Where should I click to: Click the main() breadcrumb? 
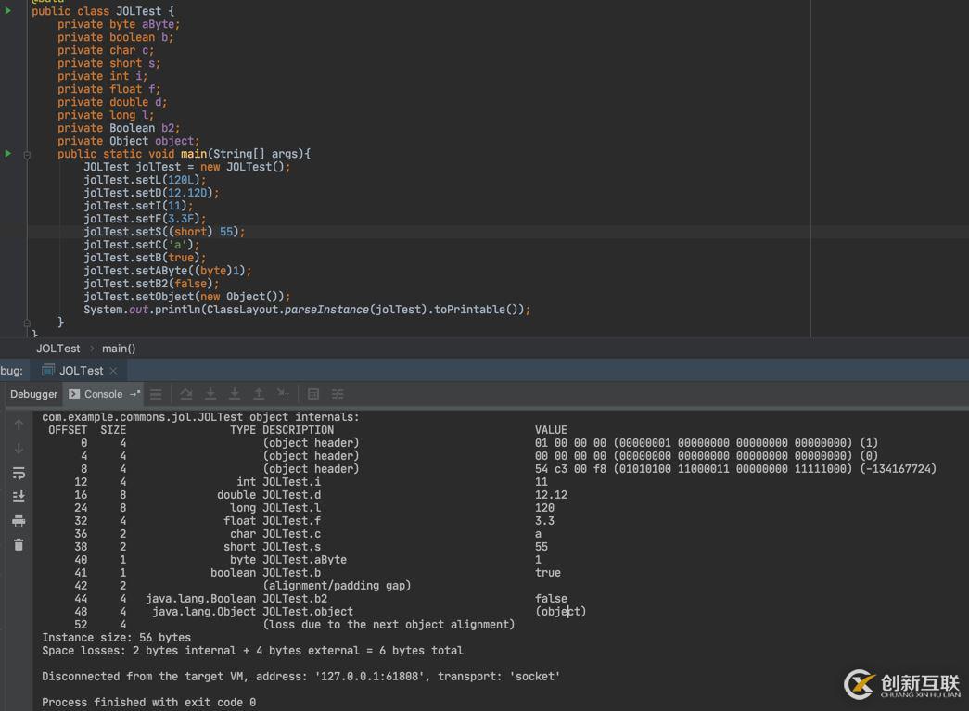[119, 349]
